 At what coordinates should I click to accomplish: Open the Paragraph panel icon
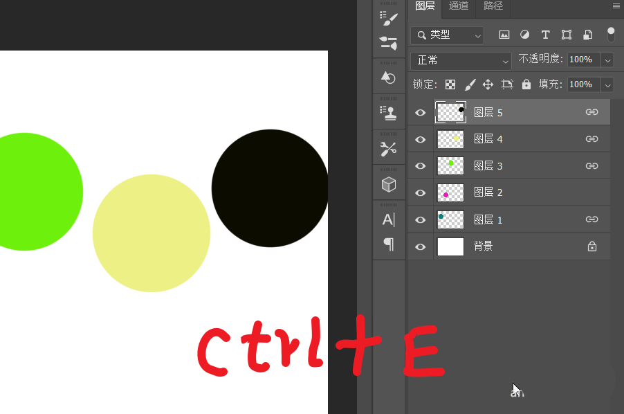389,244
